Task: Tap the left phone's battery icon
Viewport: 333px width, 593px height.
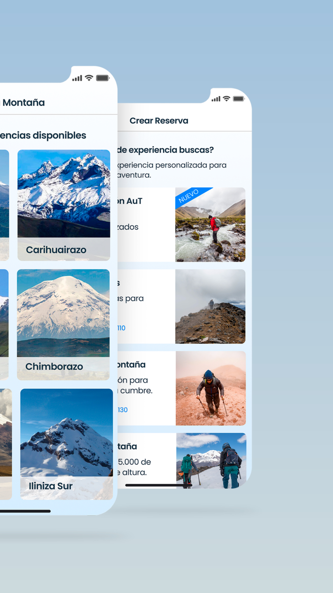Action: [103, 78]
